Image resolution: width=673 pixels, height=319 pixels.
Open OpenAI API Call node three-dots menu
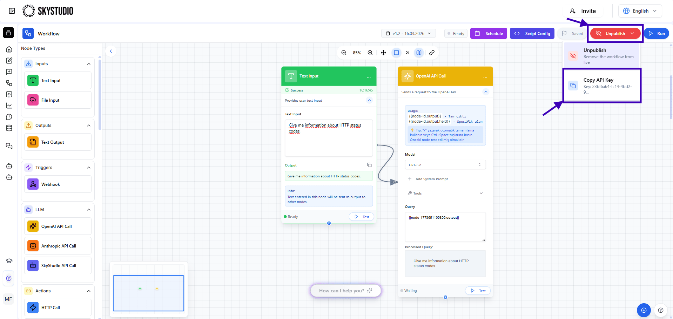485,76
